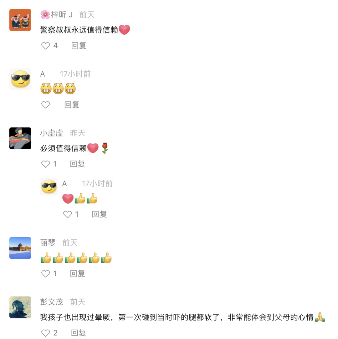Like 小虚虚's comment about 必须值得信赖
Viewport: 338px width, 339px height.
[x=45, y=164]
